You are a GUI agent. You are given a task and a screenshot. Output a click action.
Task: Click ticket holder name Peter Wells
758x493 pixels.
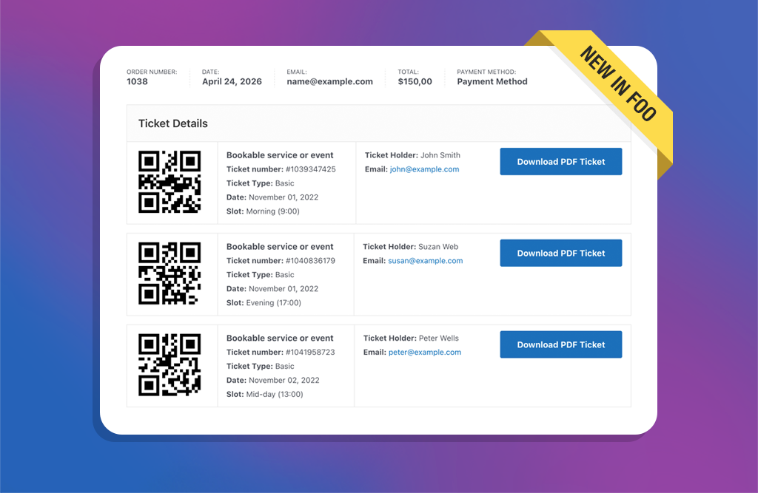[439, 339]
